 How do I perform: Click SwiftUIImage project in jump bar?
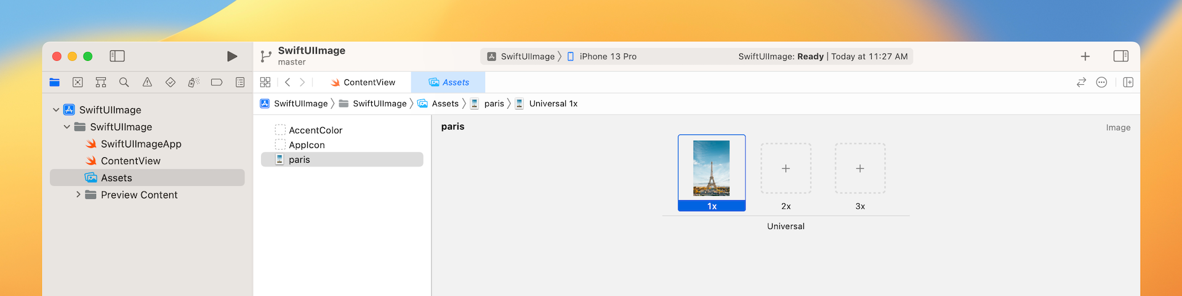[x=294, y=104]
